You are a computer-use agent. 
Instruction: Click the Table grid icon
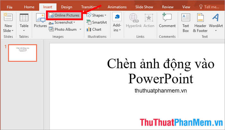24,17
